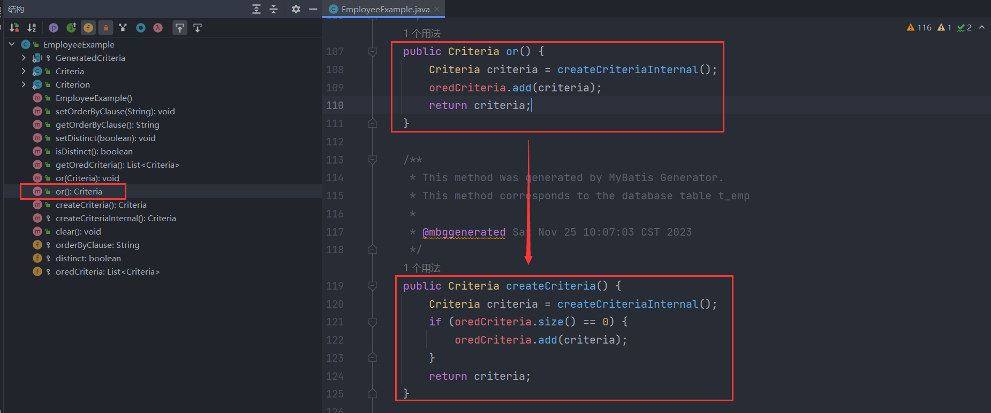The height and width of the screenshot is (413, 991).
Task: Hide the structure panel with minus icon
Action: (x=313, y=9)
